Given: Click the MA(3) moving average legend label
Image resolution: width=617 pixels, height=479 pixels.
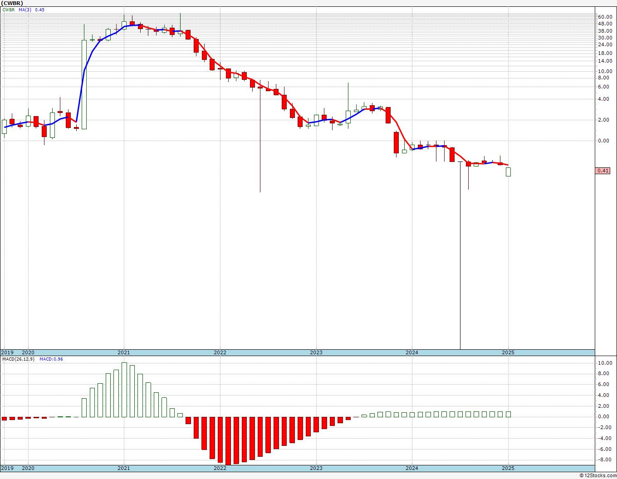Looking at the screenshot, I should (x=25, y=10).
